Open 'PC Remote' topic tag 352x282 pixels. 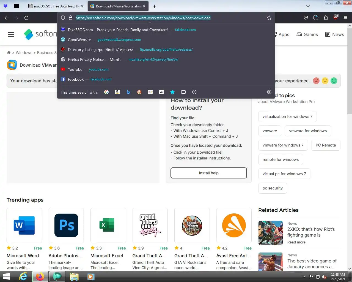326,145
